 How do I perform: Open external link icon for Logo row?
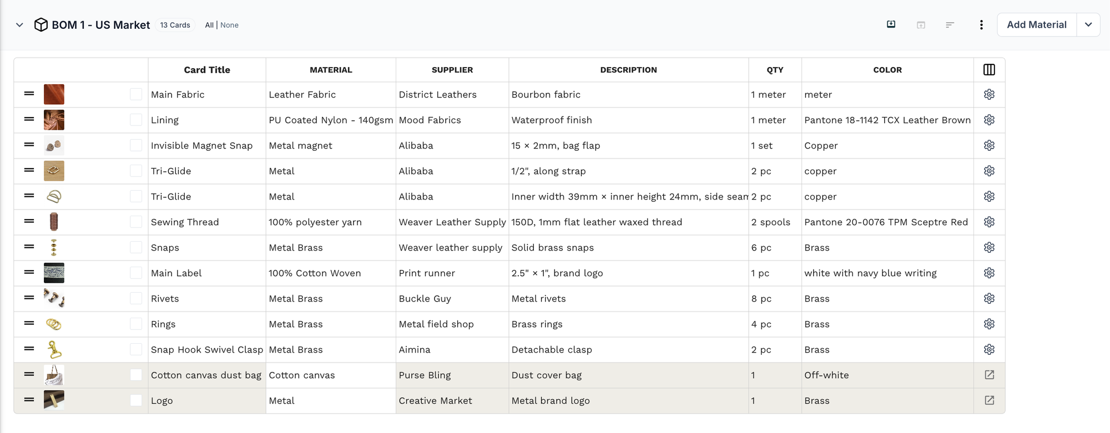coord(989,400)
